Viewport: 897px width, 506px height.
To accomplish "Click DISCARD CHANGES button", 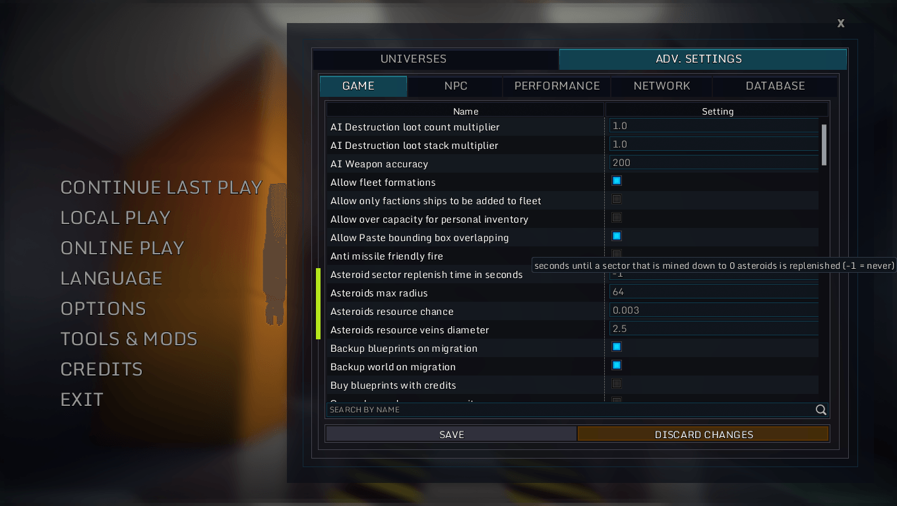I will click(x=703, y=435).
